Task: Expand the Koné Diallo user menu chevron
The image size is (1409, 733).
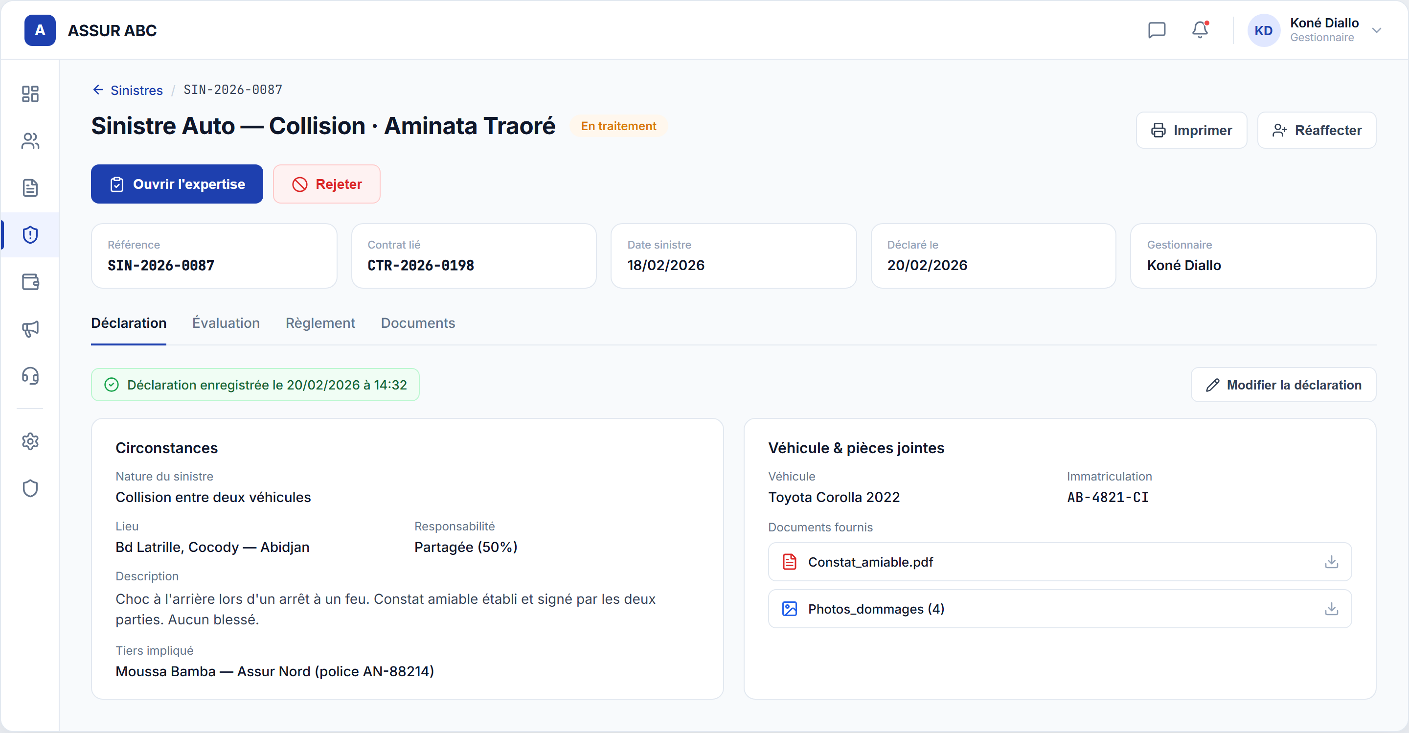Action: (1377, 30)
